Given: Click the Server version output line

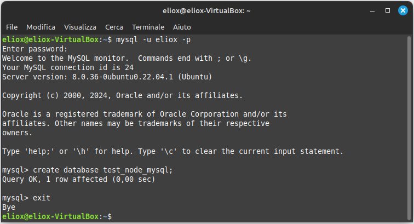Looking at the screenshot, I should (107, 77).
